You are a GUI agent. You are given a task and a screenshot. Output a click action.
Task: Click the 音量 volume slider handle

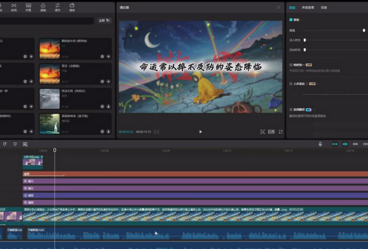(x=364, y=31)
